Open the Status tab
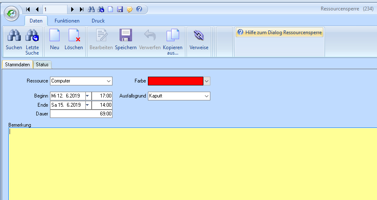Screen dimensions: 377x200 pyautogui.click(x=42, y=65)
